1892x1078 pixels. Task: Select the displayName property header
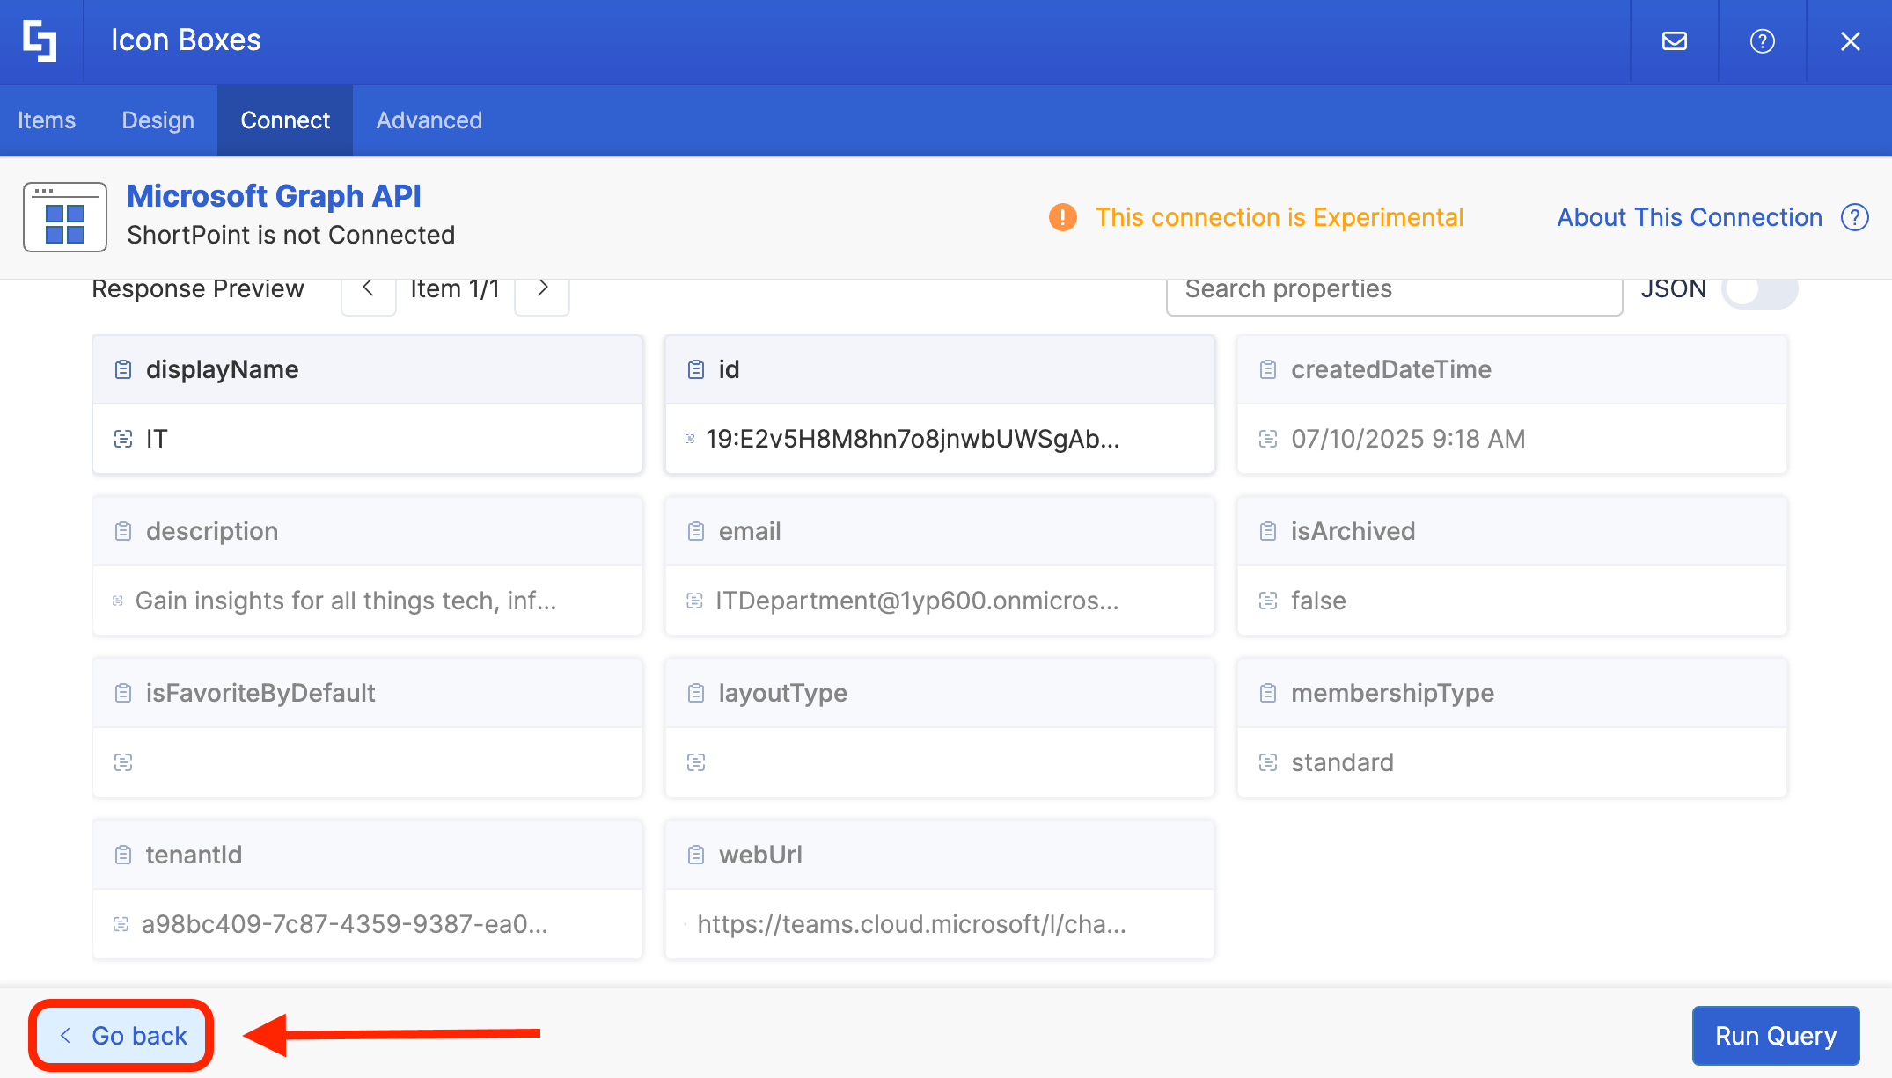click(x=368, y=369)
